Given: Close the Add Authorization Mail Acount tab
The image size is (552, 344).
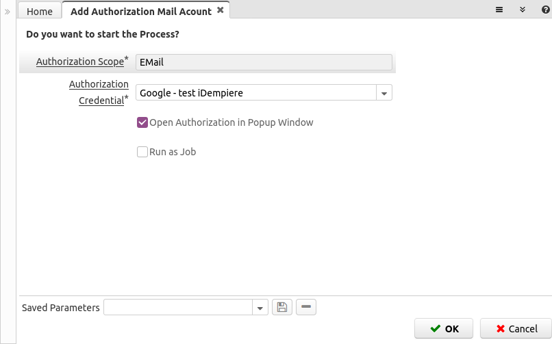Looking at the screenshot, I should pyautogui.click(x=220, y=10).
